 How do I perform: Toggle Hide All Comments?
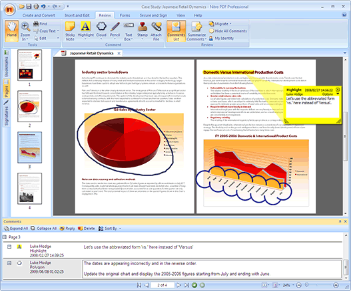(228, 31)
